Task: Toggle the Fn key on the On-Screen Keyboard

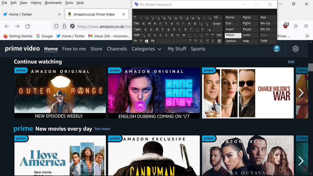Action: (135, 41)
